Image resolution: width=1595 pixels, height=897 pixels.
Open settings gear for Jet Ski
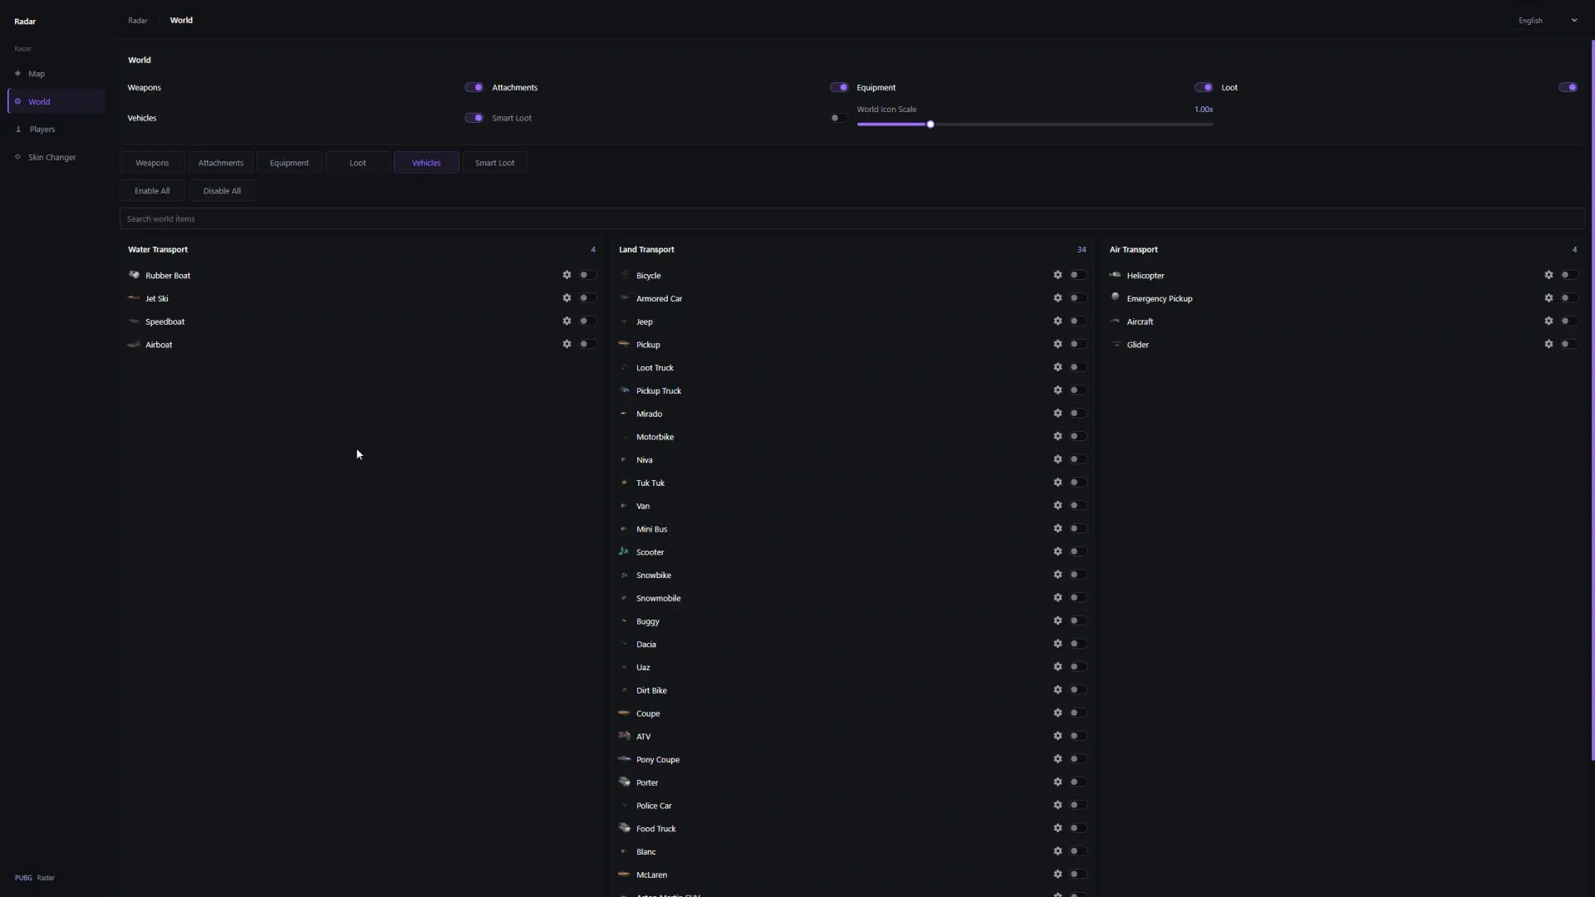coord(567,298)
